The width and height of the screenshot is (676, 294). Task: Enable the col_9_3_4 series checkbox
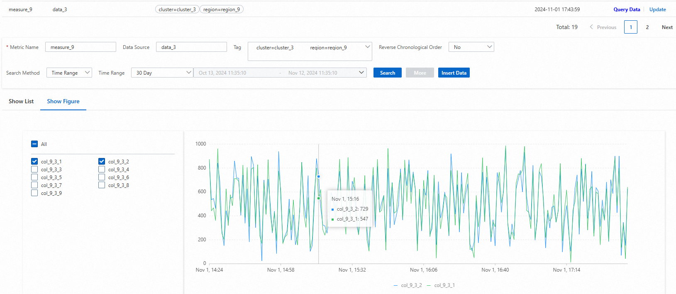coord(102,169)
